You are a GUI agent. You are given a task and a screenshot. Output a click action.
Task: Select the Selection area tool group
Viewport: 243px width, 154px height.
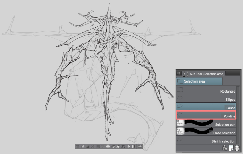coord(199,81)
